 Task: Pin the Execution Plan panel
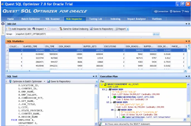[x=189, y=76]
